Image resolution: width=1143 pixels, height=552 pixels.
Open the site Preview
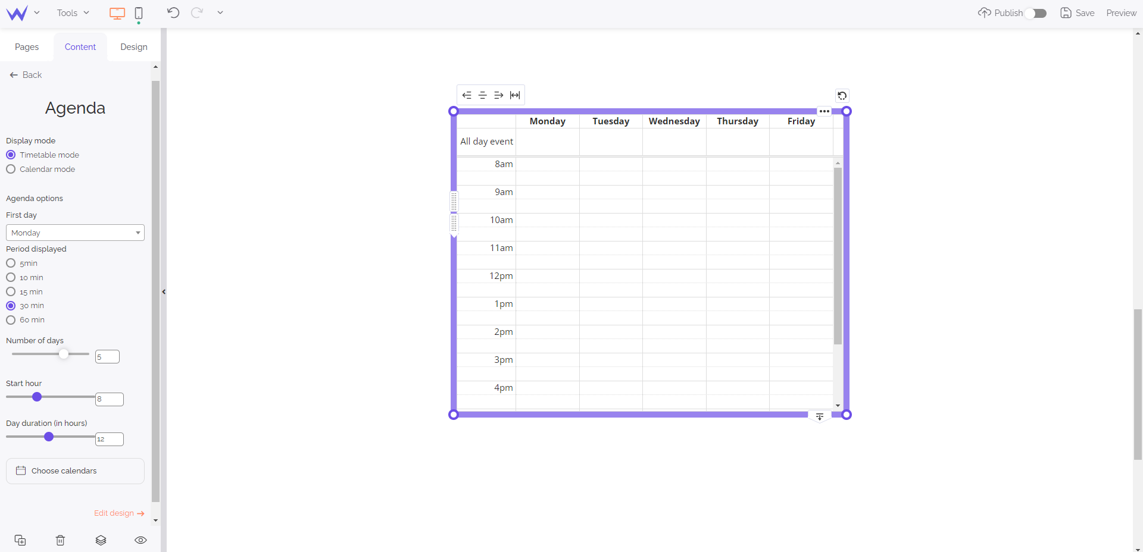coord(1122,12)
